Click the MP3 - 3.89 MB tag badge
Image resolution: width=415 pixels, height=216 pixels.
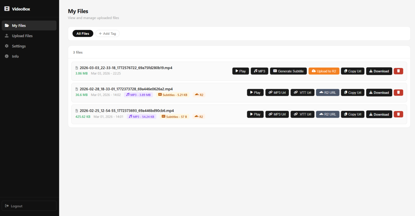click(x=138, y=95)
